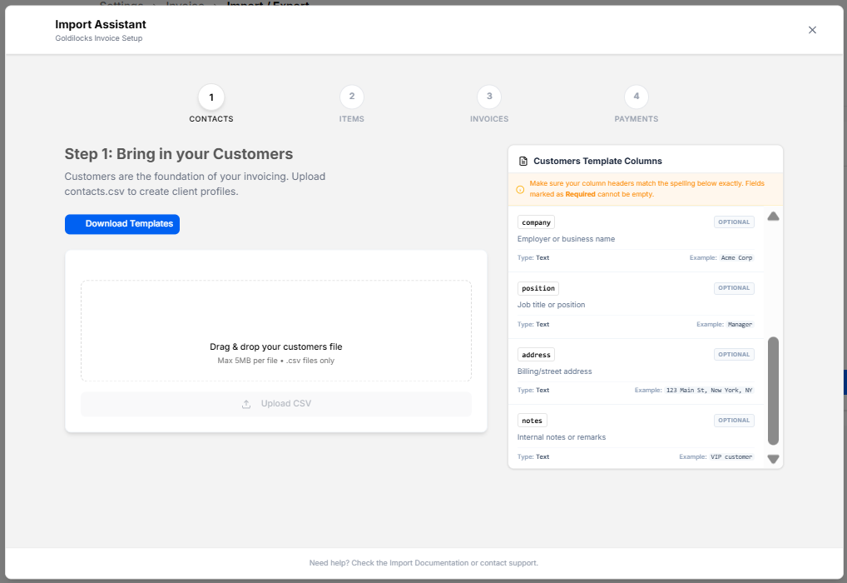Go to step 2 Items
Screen dimensions: 847x583
click(x=352, y=97)
